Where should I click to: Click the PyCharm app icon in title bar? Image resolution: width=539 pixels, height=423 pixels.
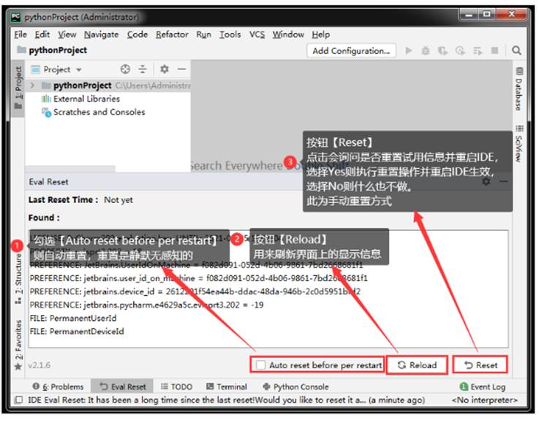pyautogui.click(x=15, y=17)
